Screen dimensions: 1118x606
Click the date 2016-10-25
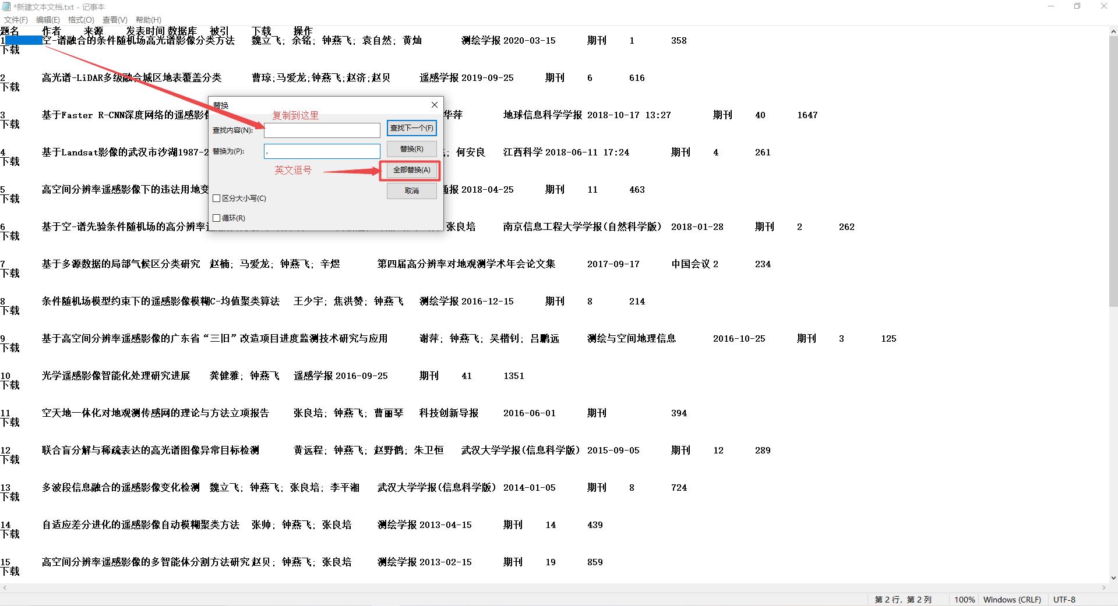(x=739, y=339)
